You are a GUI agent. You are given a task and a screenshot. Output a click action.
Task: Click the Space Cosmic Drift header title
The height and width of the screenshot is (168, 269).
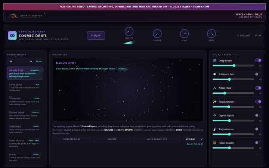(x=249, y=15)
